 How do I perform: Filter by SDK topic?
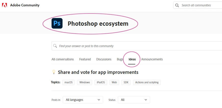coord(126,82)
